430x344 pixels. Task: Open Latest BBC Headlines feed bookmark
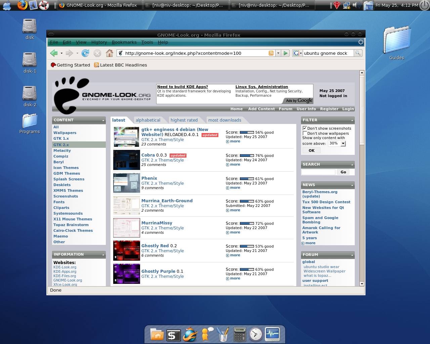120,65
